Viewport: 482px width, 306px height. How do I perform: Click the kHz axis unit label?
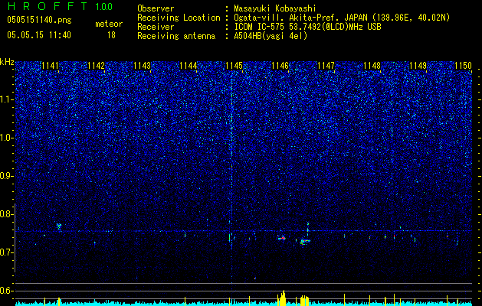tap(7, 62)
